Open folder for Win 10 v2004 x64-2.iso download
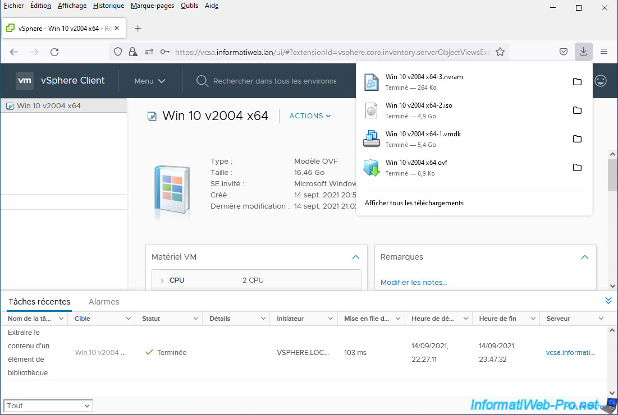Screen dimensions: 618x415 pos(577,110)
